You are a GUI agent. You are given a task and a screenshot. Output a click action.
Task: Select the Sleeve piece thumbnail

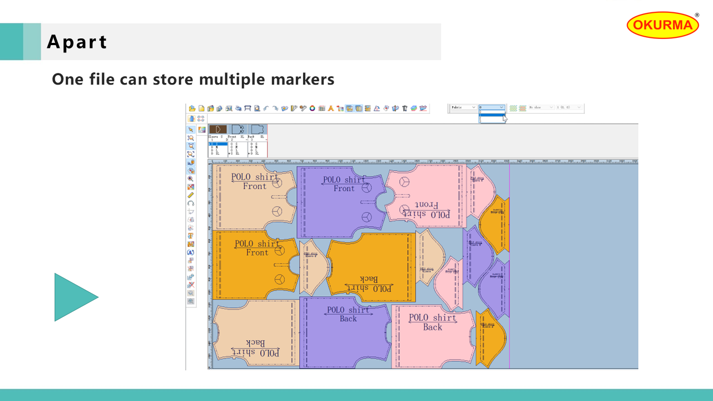tap(217, 129)
